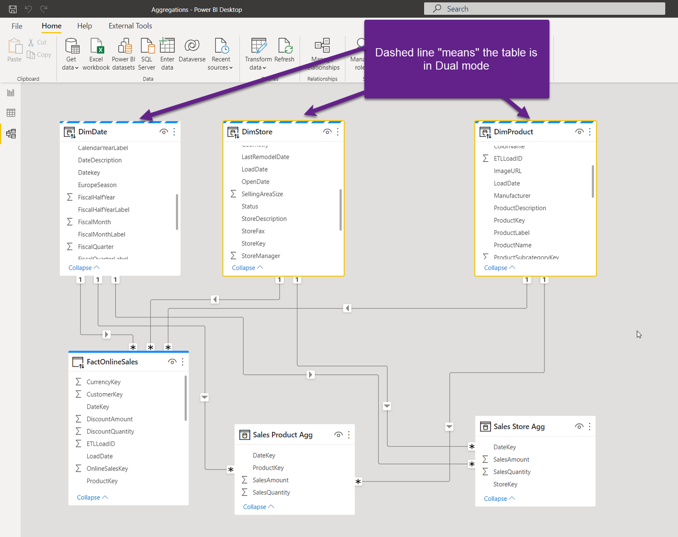Open the DimProduct more options menu

589,132
